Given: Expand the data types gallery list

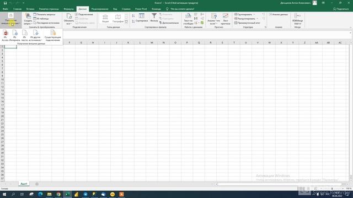Looking at the screenshot, I should point(126,22).
